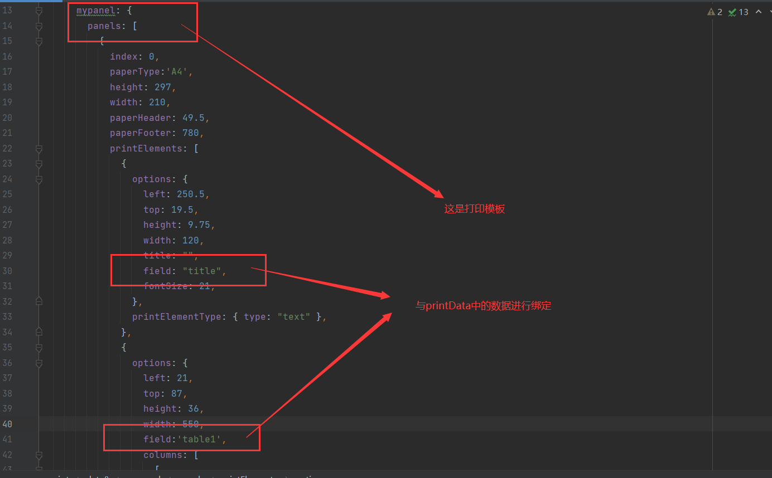Open the warnings indicator showing 2
This screenshot has width=772, height=478.
(715, 12)
